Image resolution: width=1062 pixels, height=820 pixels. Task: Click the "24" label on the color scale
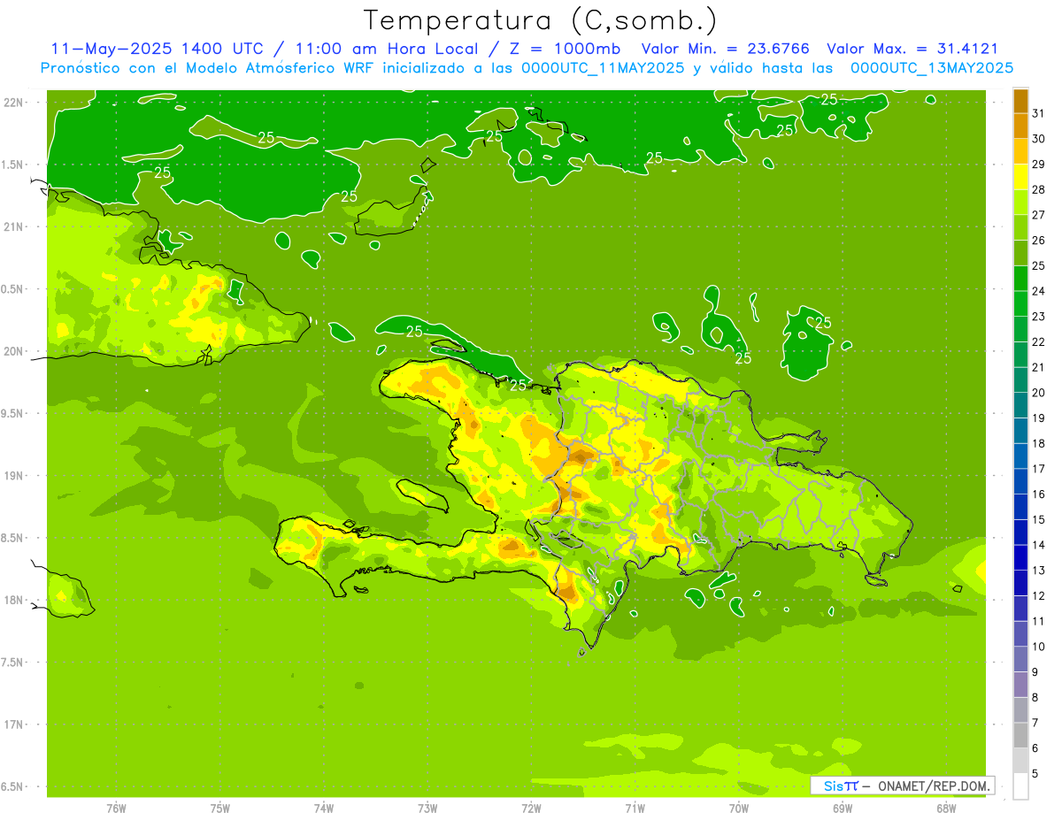pos(1039,291)
